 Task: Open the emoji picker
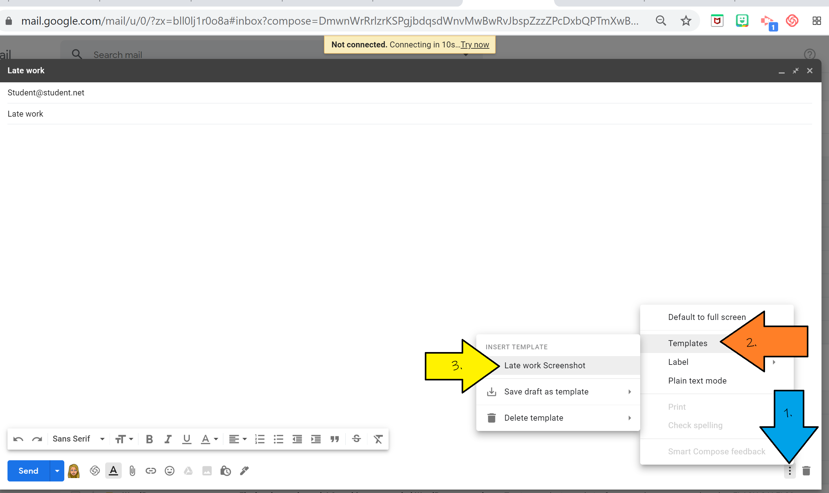point(169,471)
